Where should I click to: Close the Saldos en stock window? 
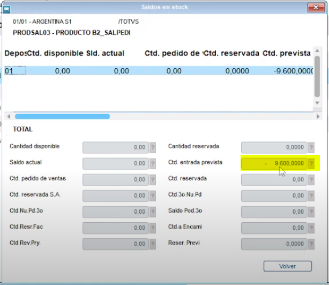pyautogui.click(x=316, y=8)
